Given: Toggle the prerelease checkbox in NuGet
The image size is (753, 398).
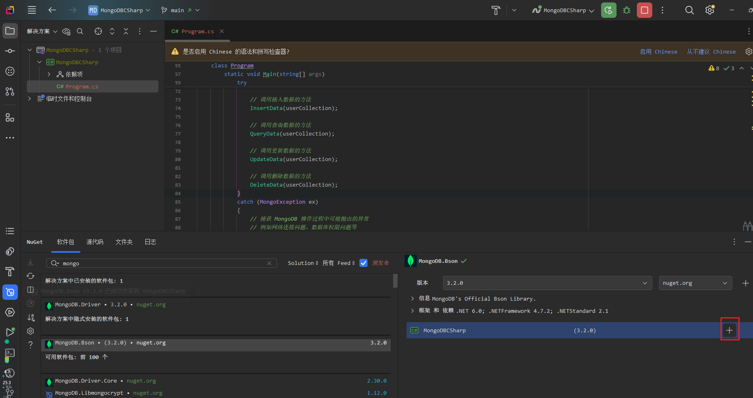Looking at the screenshot, I should click(x=364, y=263).
